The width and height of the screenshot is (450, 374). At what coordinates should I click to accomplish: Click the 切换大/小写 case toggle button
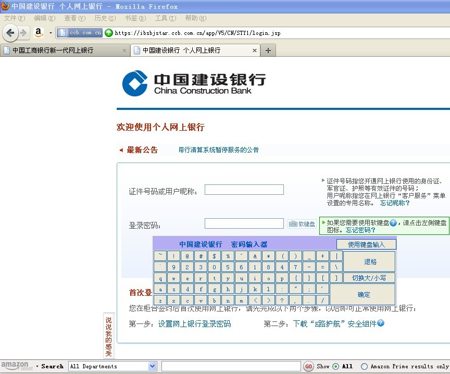point(369,278)
